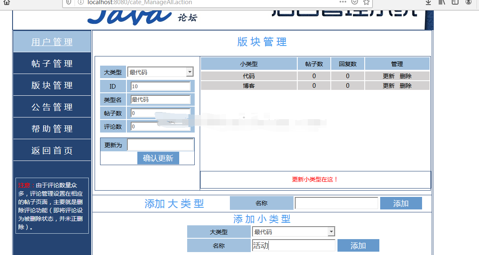The image size is (479, 255).
Task: Click 更新 in the 博客 row
Action: point(389,86)
